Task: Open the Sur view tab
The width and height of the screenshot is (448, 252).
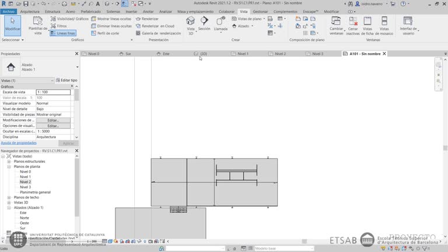Action: 128,54
